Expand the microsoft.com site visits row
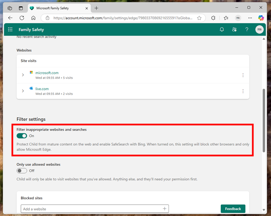Screen dimensions: 271x216 (x=23, y=75)
